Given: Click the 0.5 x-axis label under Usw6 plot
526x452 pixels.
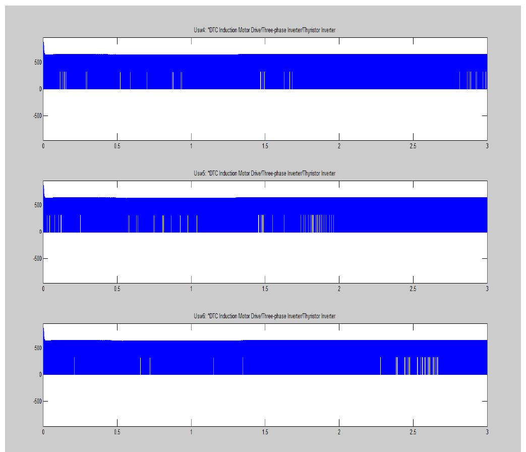Looking at the screenshot, I should tap(117, 431).
